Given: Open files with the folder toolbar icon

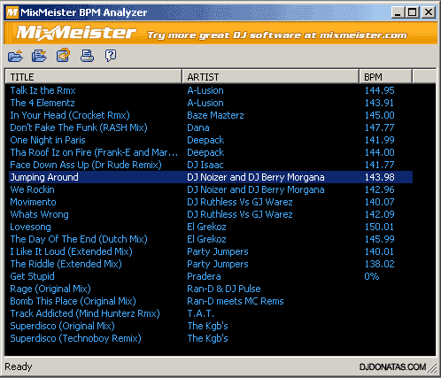Looking at the screenshot, I should 15,56.
